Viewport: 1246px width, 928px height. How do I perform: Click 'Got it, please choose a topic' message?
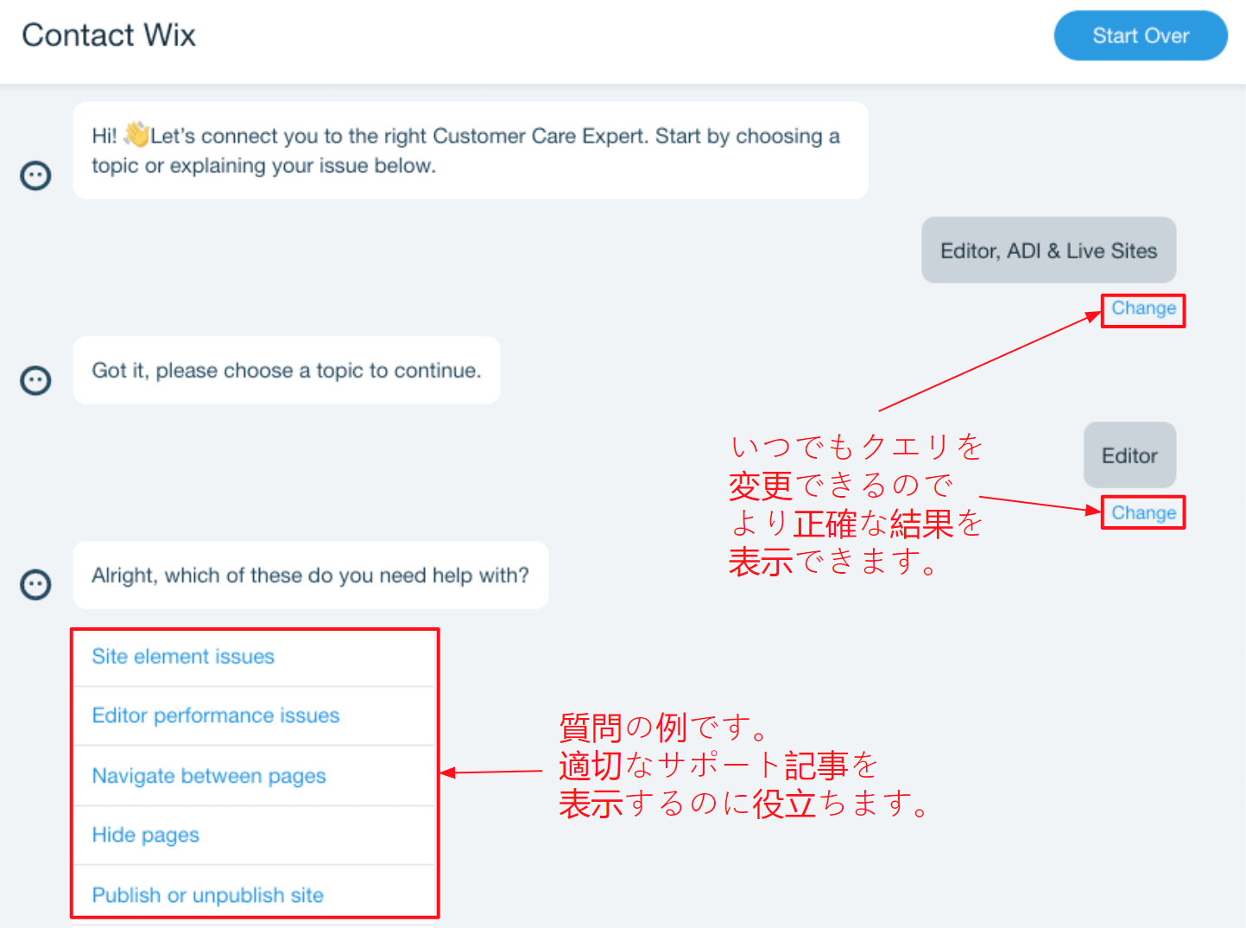click(x=287, y=371)
